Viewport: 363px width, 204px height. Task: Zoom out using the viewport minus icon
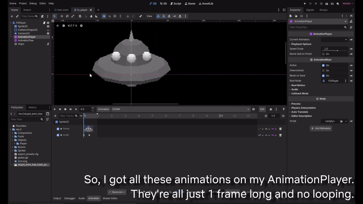pos(64,26)
